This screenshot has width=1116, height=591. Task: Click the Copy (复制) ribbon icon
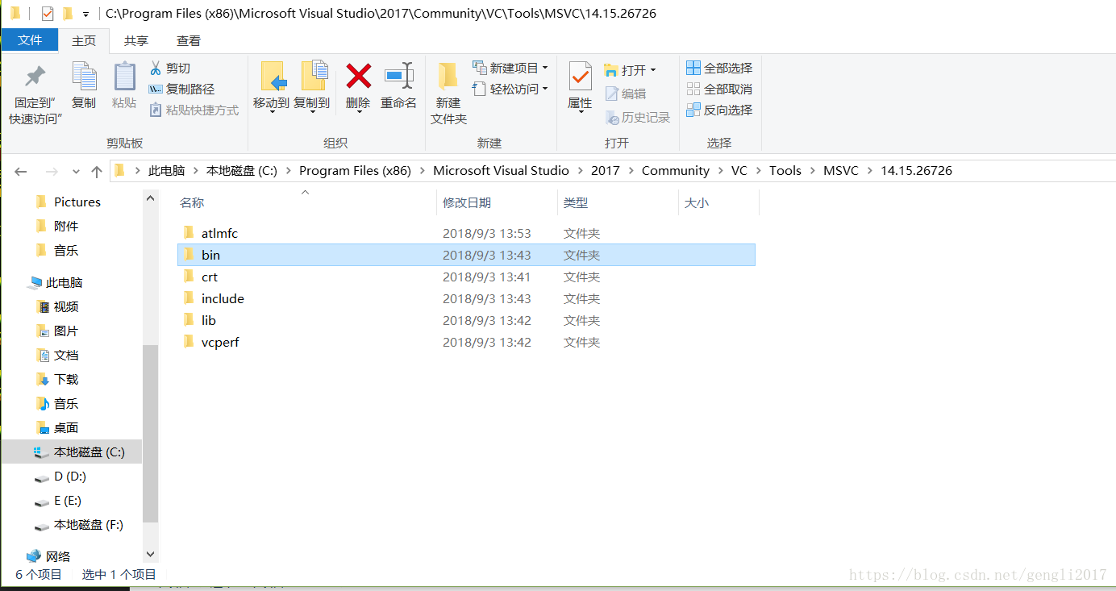coord(84,76)
